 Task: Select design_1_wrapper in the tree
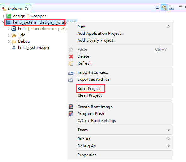(x=29, y=16)
